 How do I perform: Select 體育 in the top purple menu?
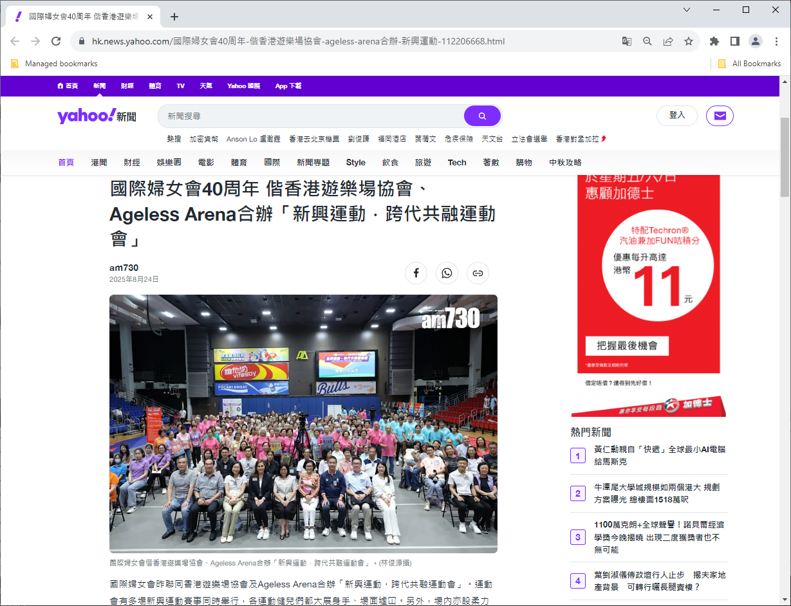(154, 86)
